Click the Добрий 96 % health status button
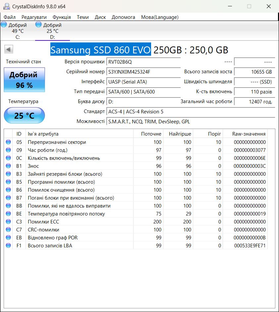 click(24, 80)
